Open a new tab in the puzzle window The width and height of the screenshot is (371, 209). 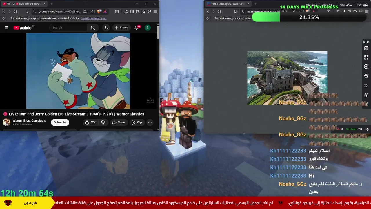click(x=256, y=4)
